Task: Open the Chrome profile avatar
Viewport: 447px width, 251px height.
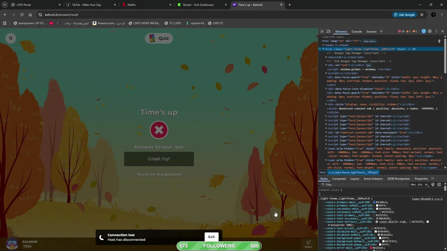Action: click(x=433, y=15)
